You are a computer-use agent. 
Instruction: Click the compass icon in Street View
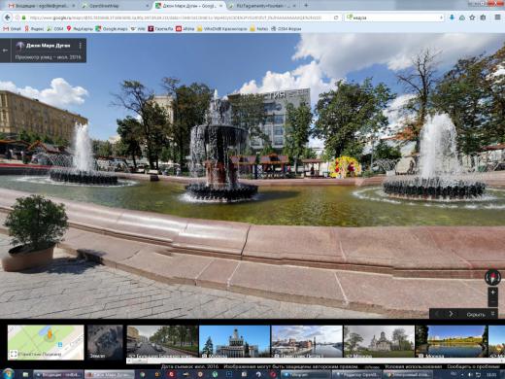click(492, 277)
